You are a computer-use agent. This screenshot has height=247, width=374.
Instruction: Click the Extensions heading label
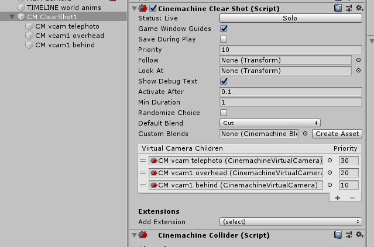coord(159,211)
